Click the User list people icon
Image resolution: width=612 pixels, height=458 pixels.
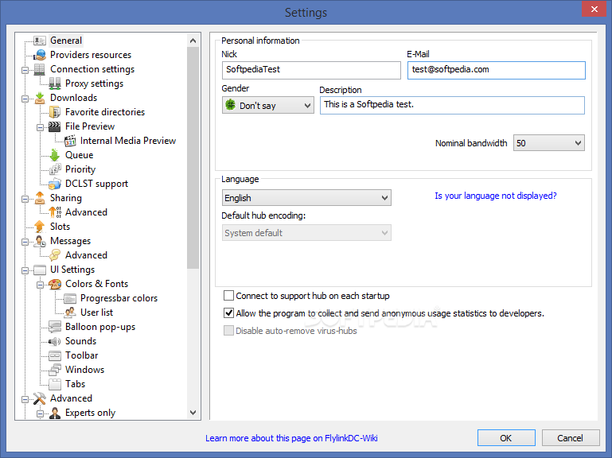tap(70, 312)
